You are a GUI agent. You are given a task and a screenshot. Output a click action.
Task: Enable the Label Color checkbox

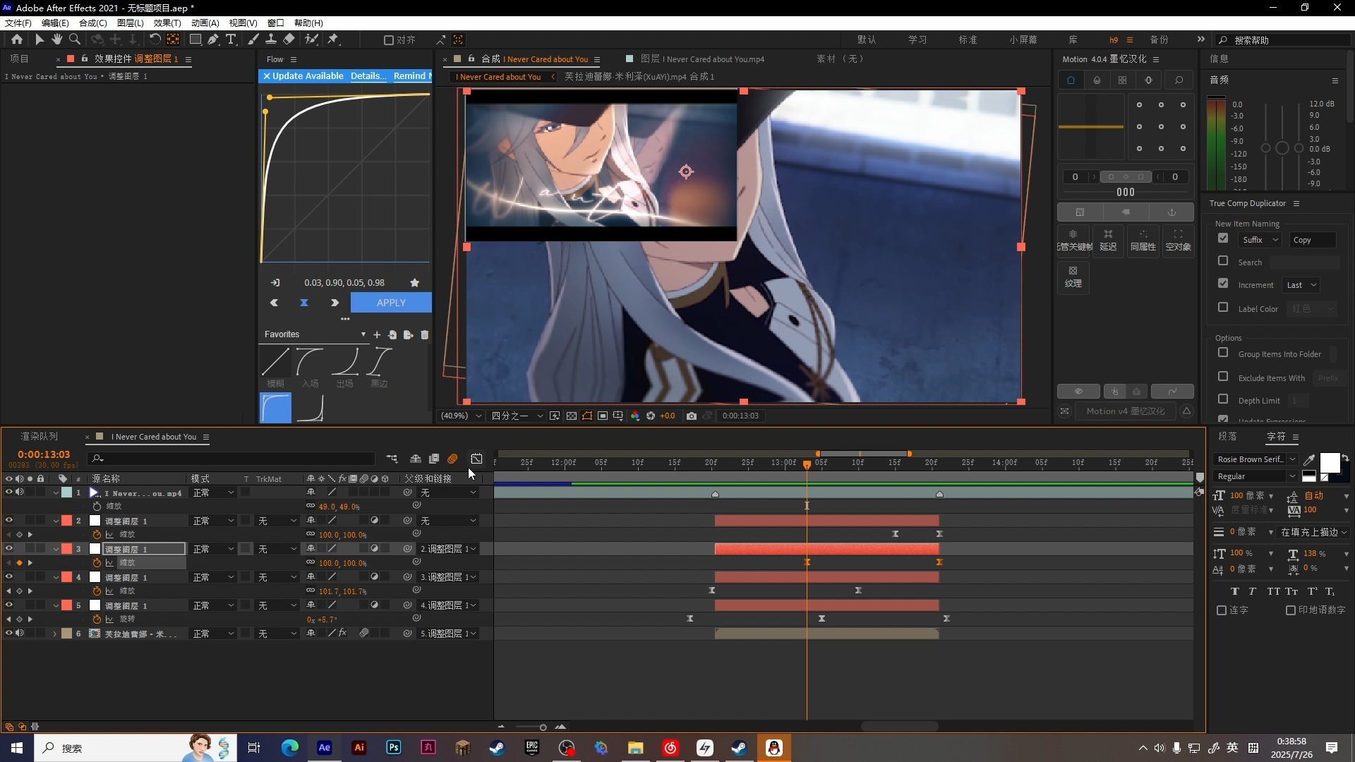pos(1223,308)
